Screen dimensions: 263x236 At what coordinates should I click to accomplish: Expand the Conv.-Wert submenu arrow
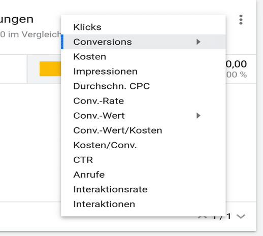[x=199, y=116]
